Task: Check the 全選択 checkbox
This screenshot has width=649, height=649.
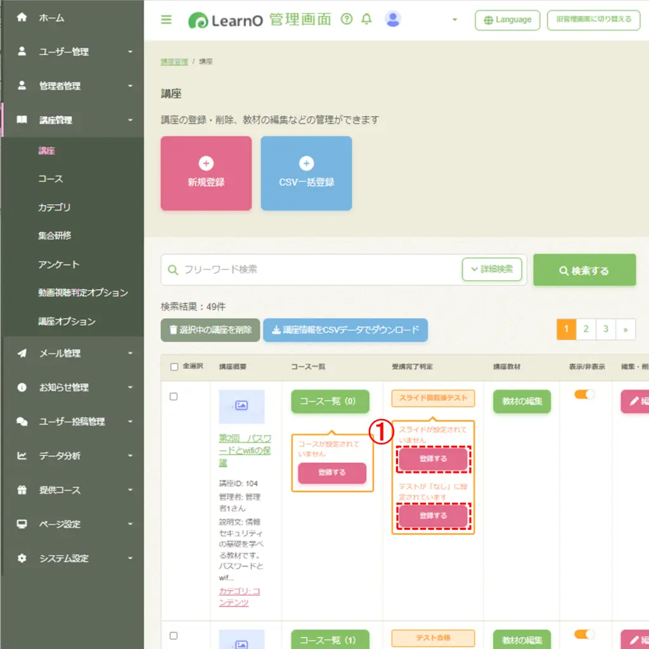Action: [x=174, y=367]
